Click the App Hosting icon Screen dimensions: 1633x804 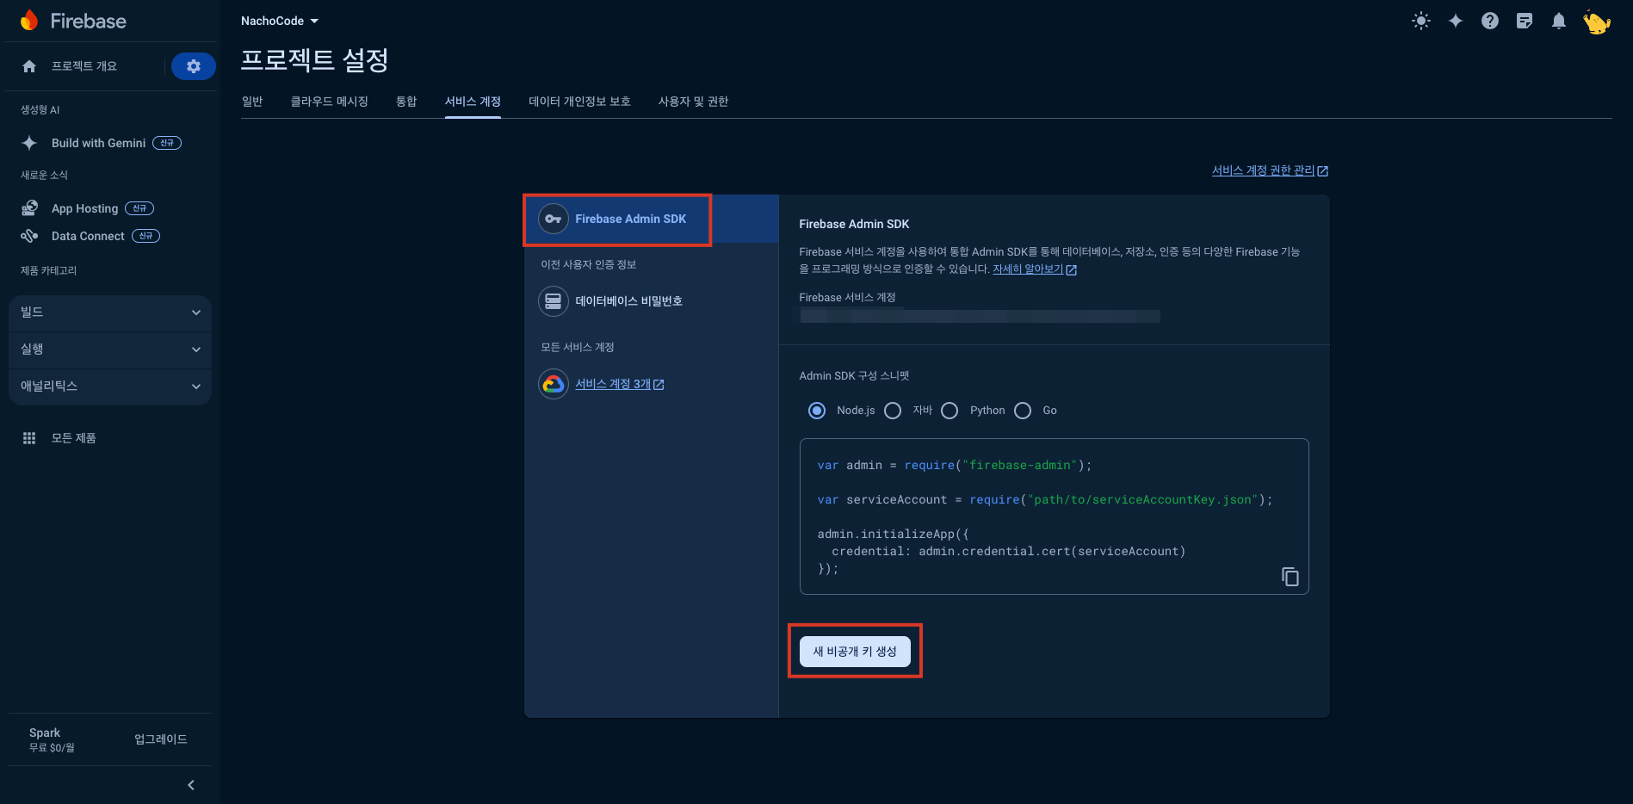[29, 208]
